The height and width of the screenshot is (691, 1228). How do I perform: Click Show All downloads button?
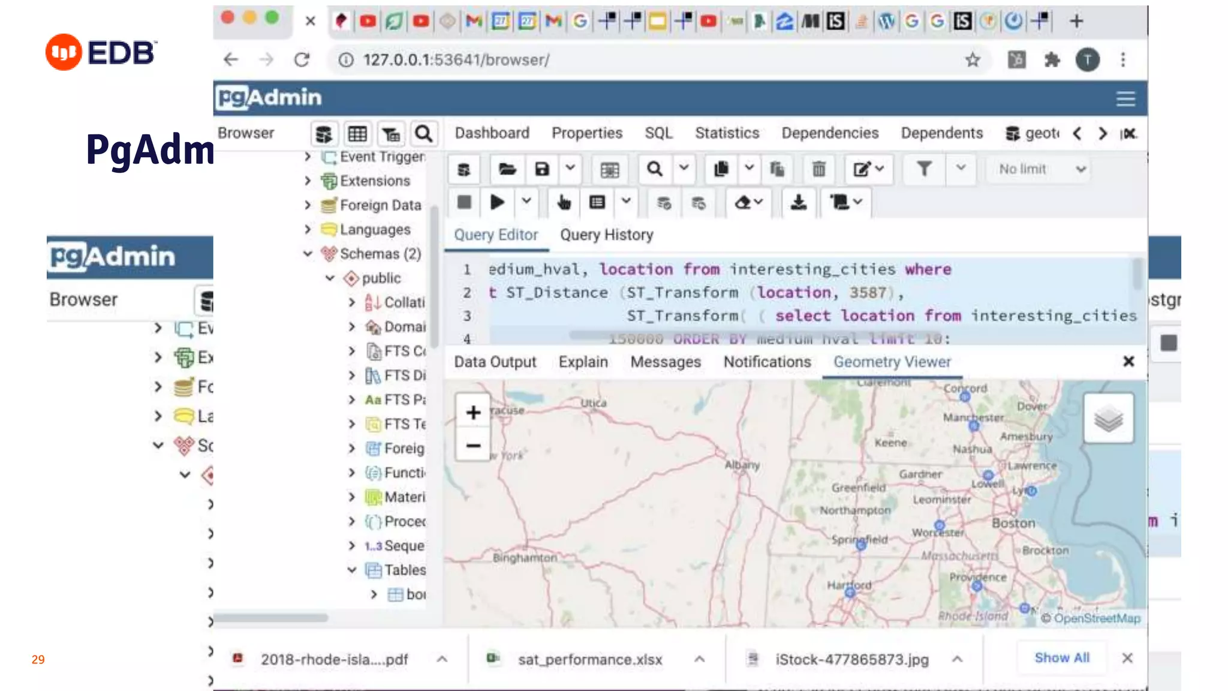(x=1062, y=658)
